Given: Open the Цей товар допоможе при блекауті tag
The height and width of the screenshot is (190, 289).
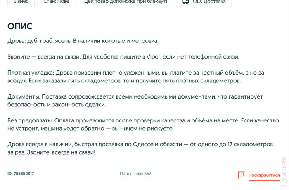Looking at the screenshot, I should [x=126, y=2].
